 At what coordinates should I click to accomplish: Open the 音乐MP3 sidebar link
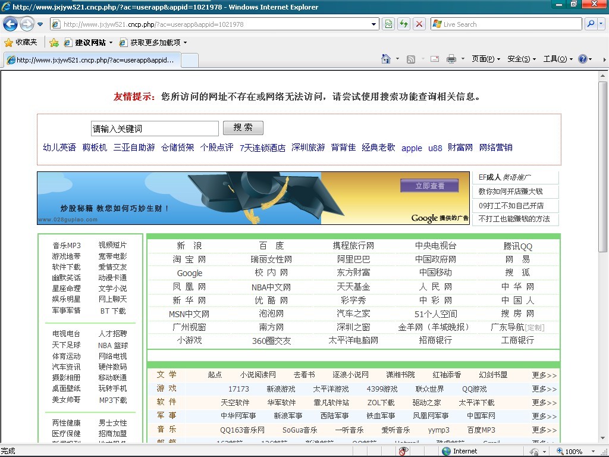(67, 245)
